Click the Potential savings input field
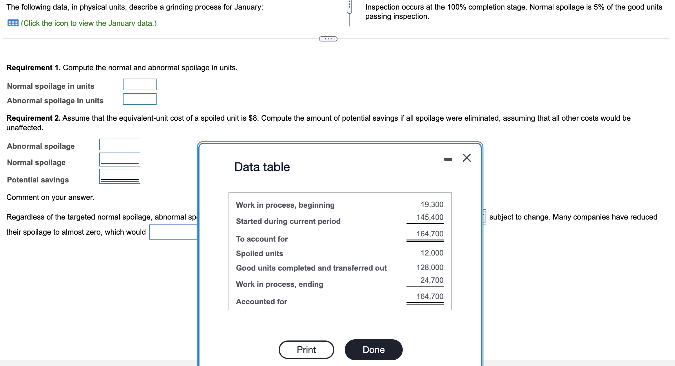The height and width of the screenshot is (366, 675). pyautogui.click(x=119, y=176)
